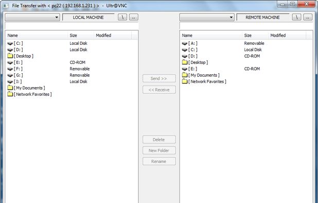Click 'Removable' size cell for remote A:
This screenshot has width=318, height=203.
tap(254, 43)
